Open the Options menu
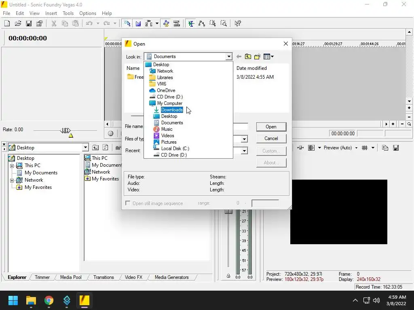Screen dimensions: 414x310 pyautogui.click(x=88, y=13)
